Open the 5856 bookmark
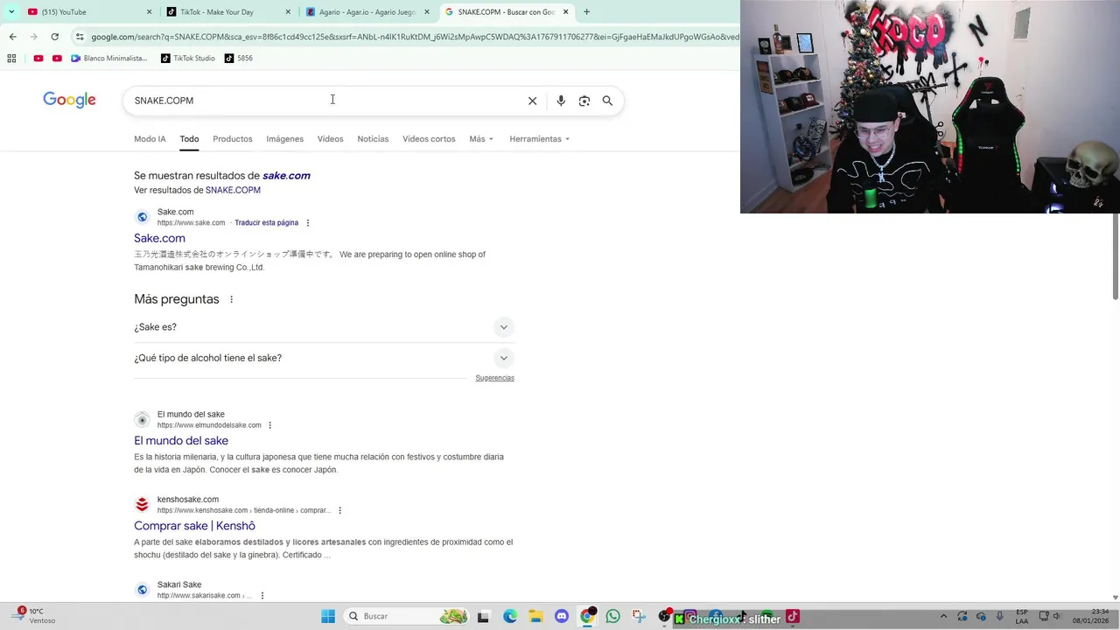Screen dimensions: 1120x630 [239, 59]
